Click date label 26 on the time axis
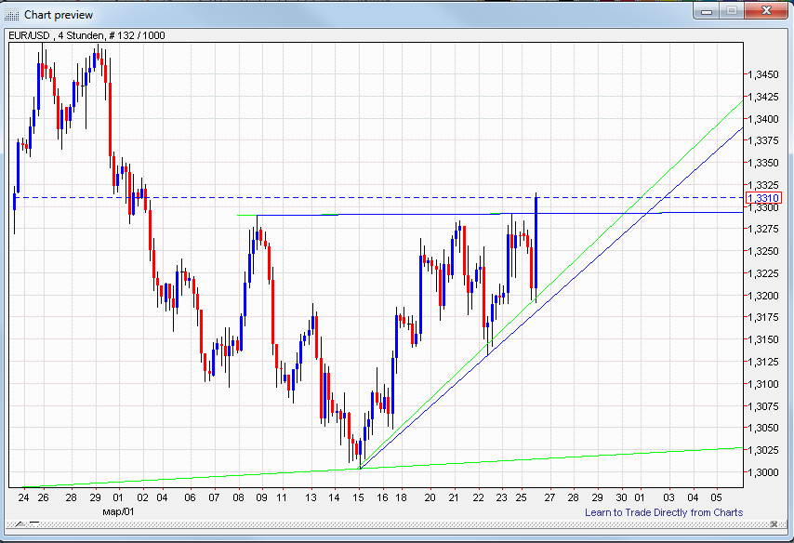This screenshot has width=794, height=543. 43,498
